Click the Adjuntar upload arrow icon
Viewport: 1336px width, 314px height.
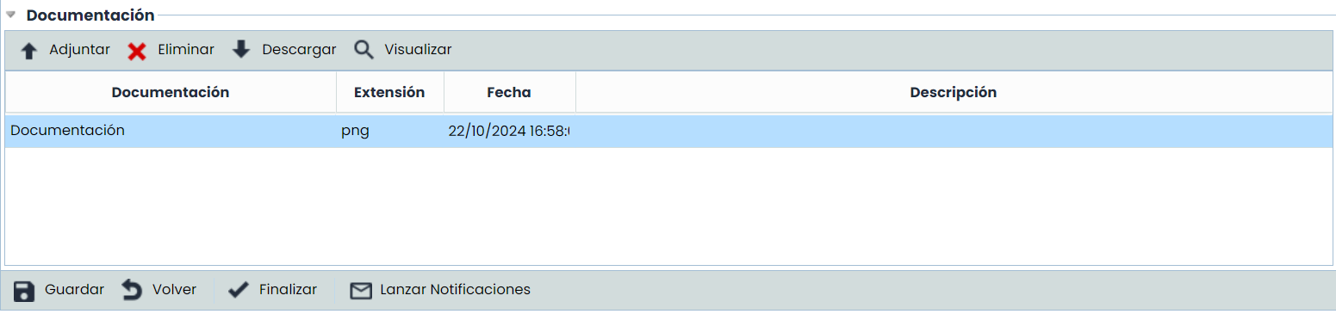pyautogui.click(x=28, y=51)
